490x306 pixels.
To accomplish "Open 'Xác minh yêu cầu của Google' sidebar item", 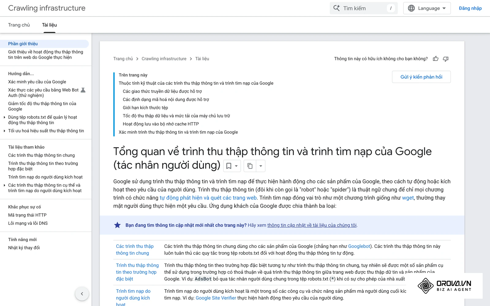I will click(37, 82).
